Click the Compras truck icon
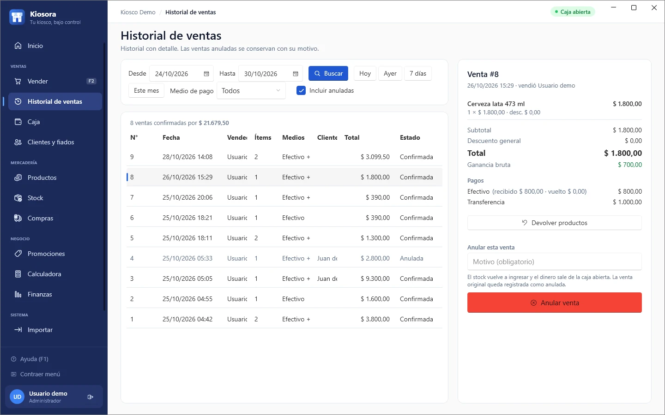Screen dimensions: 665x415 [18, 218]
